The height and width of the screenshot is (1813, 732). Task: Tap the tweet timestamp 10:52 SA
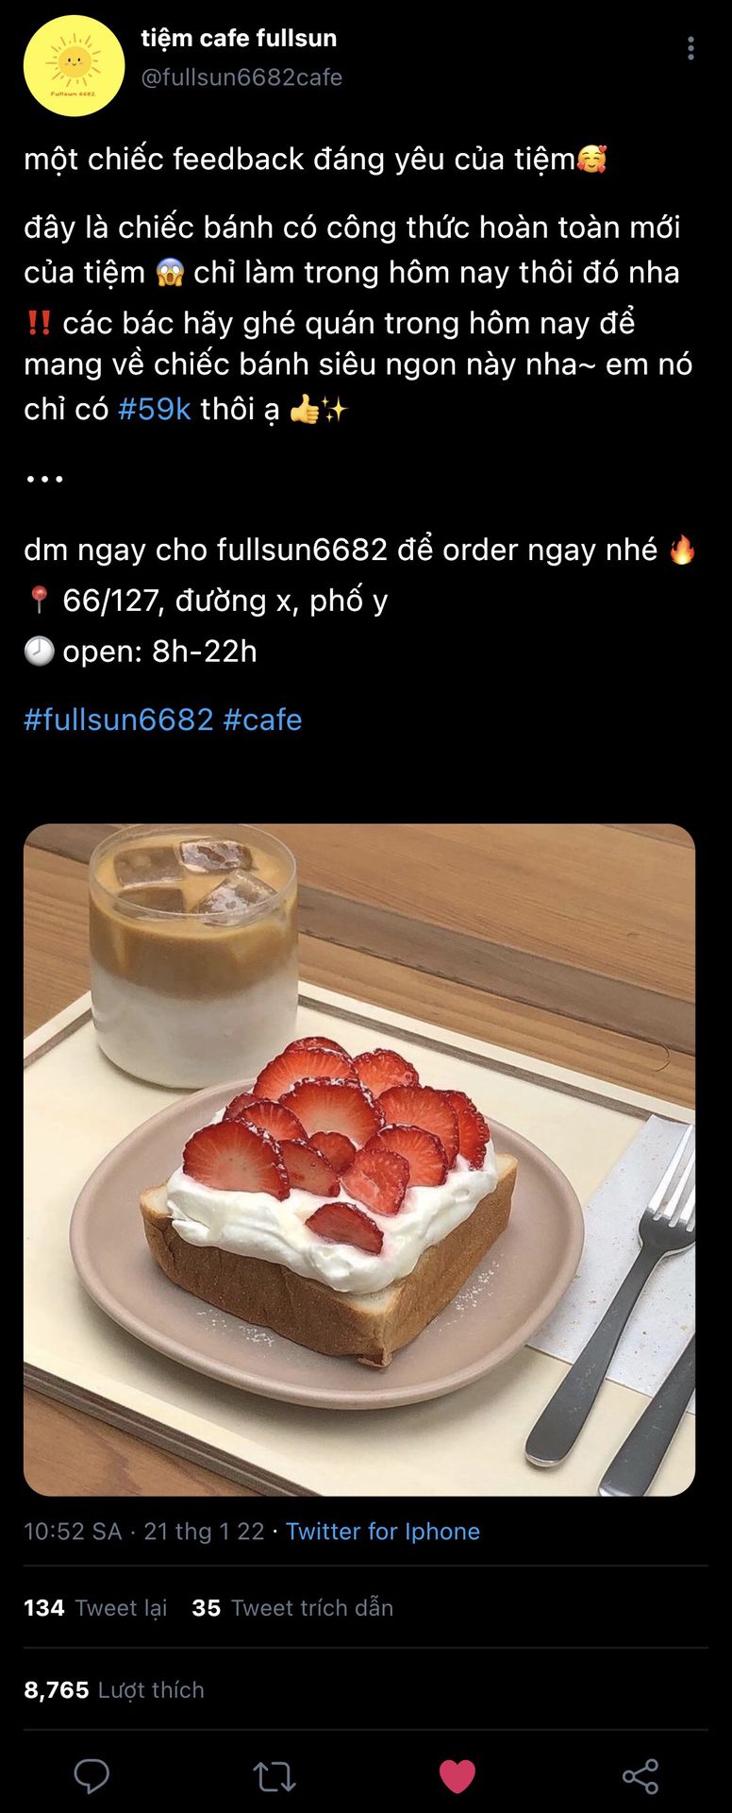[x=73, y=1531]
